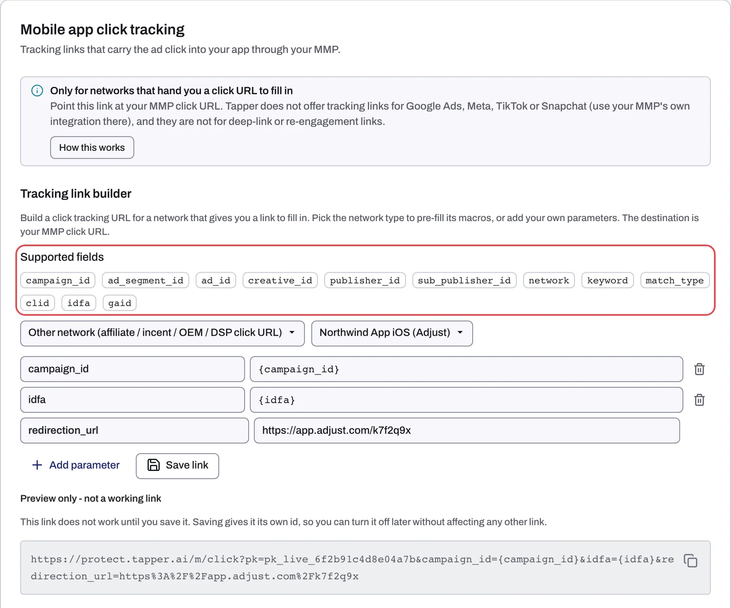Viewport: 731px width, 608px height.
Task: Select the ad_segment_id chip
Action: pyautogui.click(x=145, y=280)
